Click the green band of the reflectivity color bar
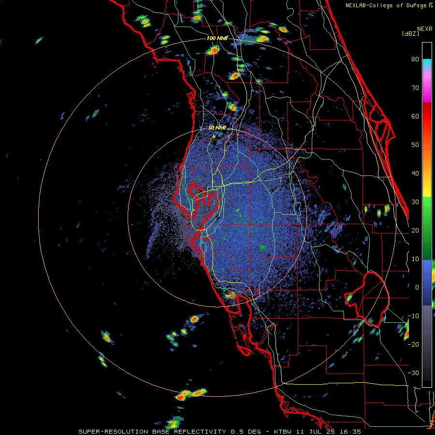 point(427,228)
